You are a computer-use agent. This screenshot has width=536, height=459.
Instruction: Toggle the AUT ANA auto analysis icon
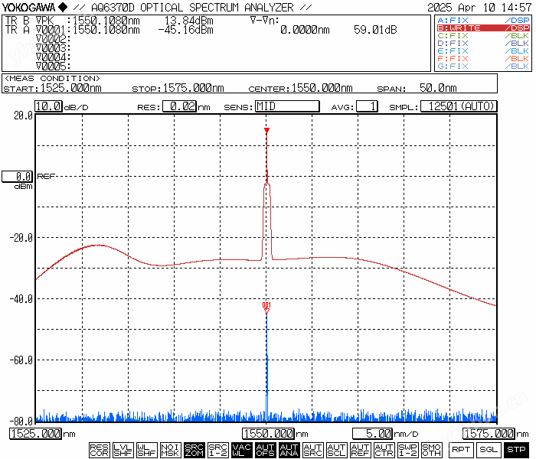click(289, 450)
